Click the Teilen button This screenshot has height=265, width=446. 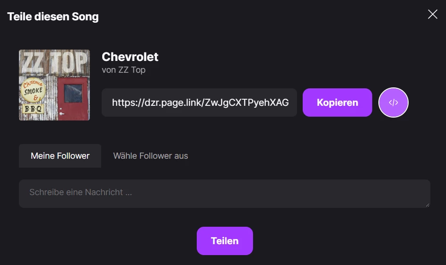pos(225,241)
